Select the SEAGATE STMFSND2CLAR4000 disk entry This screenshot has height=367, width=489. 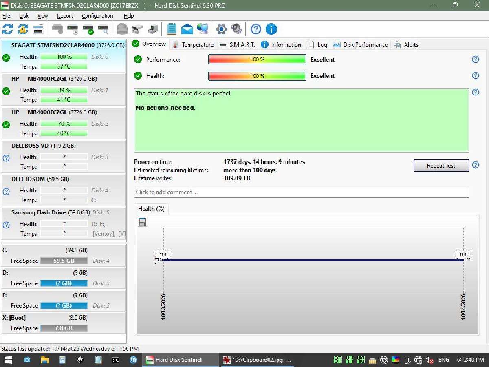tap(63, 56)
